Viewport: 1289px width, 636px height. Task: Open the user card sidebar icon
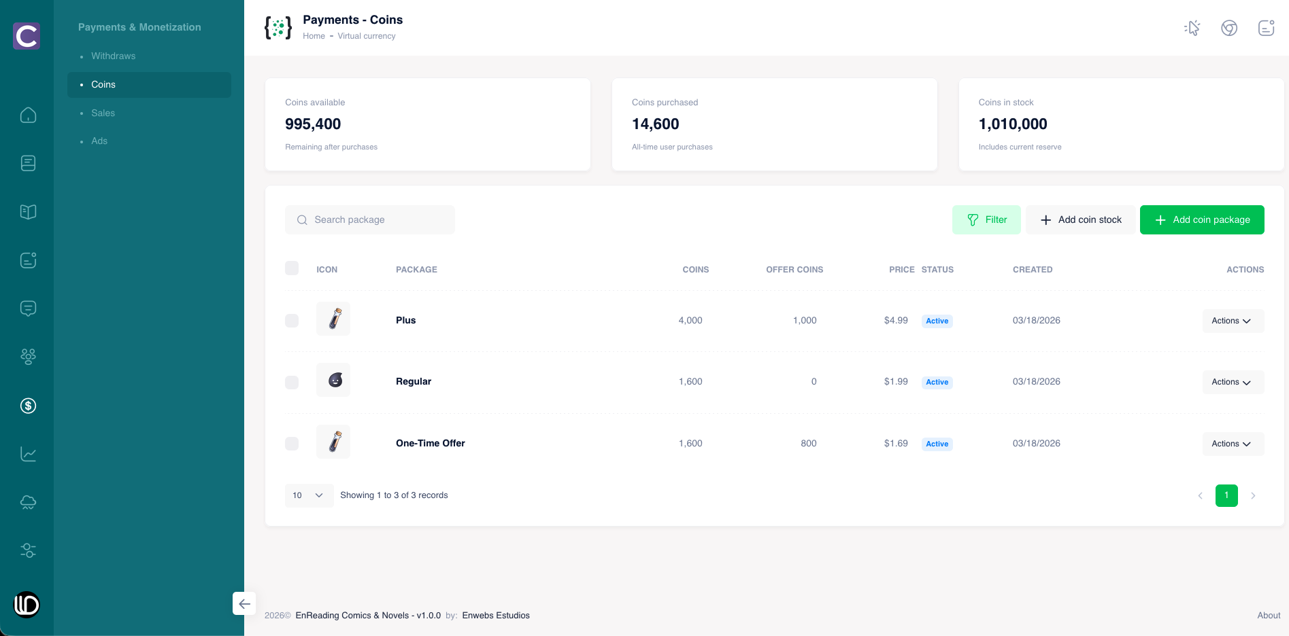(28, 260)
